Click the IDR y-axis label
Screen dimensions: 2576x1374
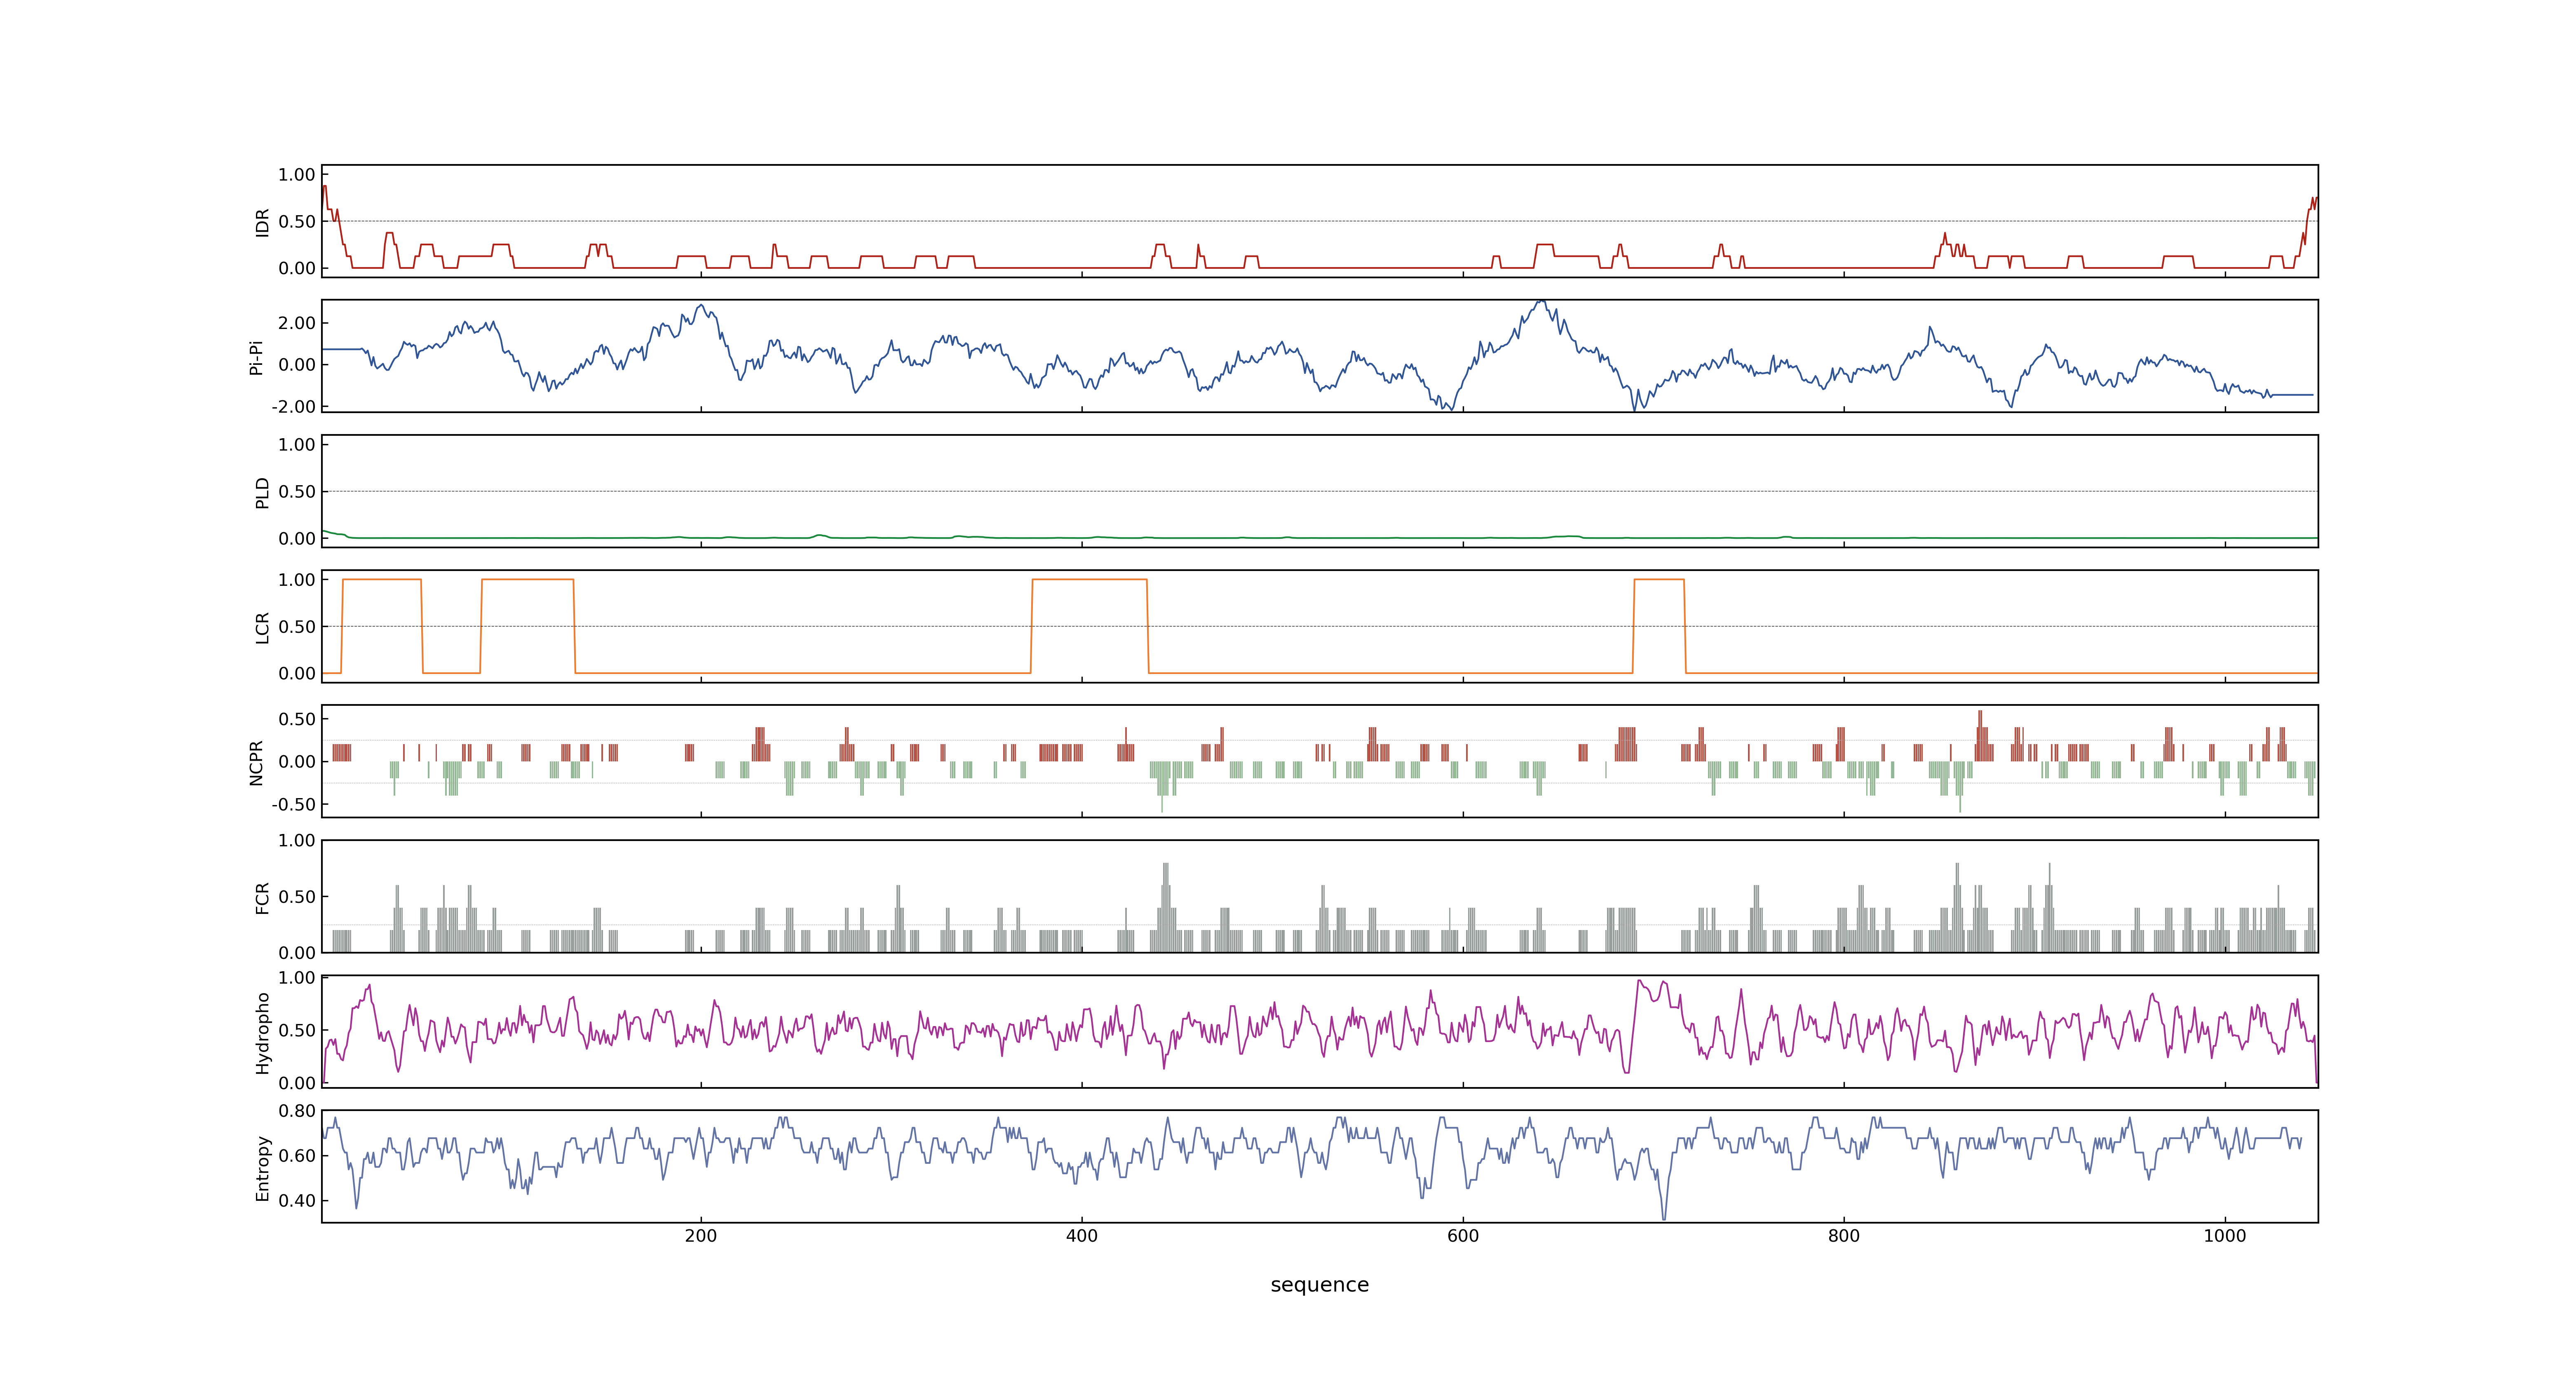(262, 222)
